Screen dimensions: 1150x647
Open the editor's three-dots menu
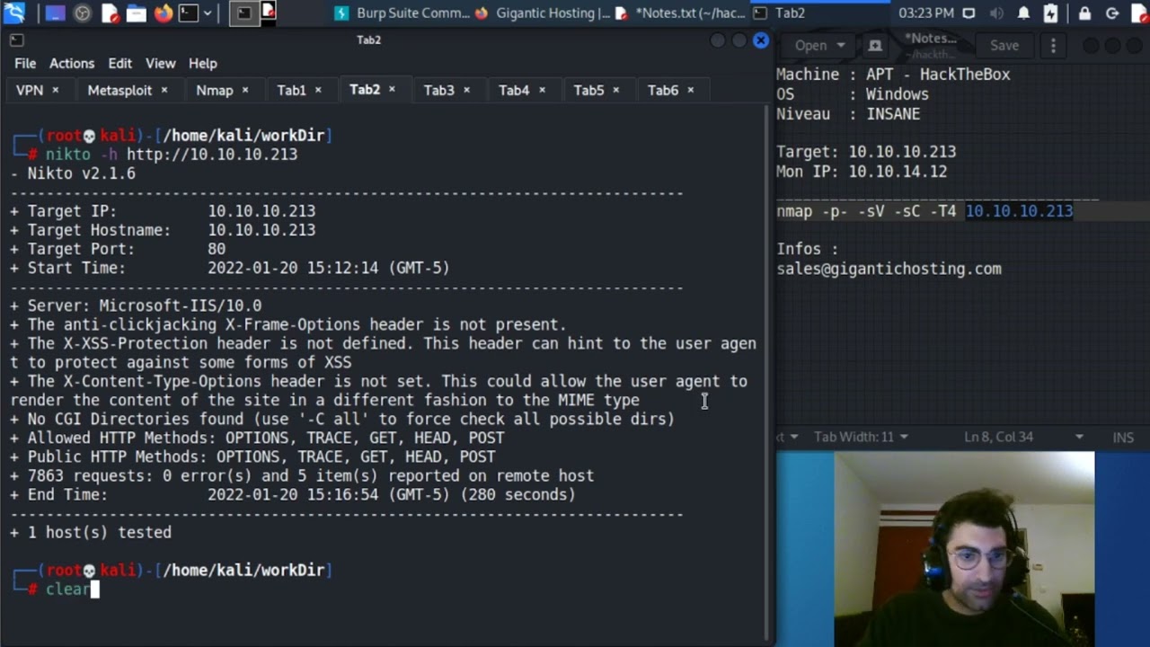(1053, 45)
